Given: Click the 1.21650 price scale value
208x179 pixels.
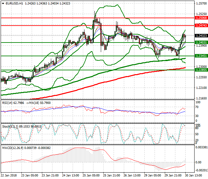Looking at the screenshot, I should [201, 98].
